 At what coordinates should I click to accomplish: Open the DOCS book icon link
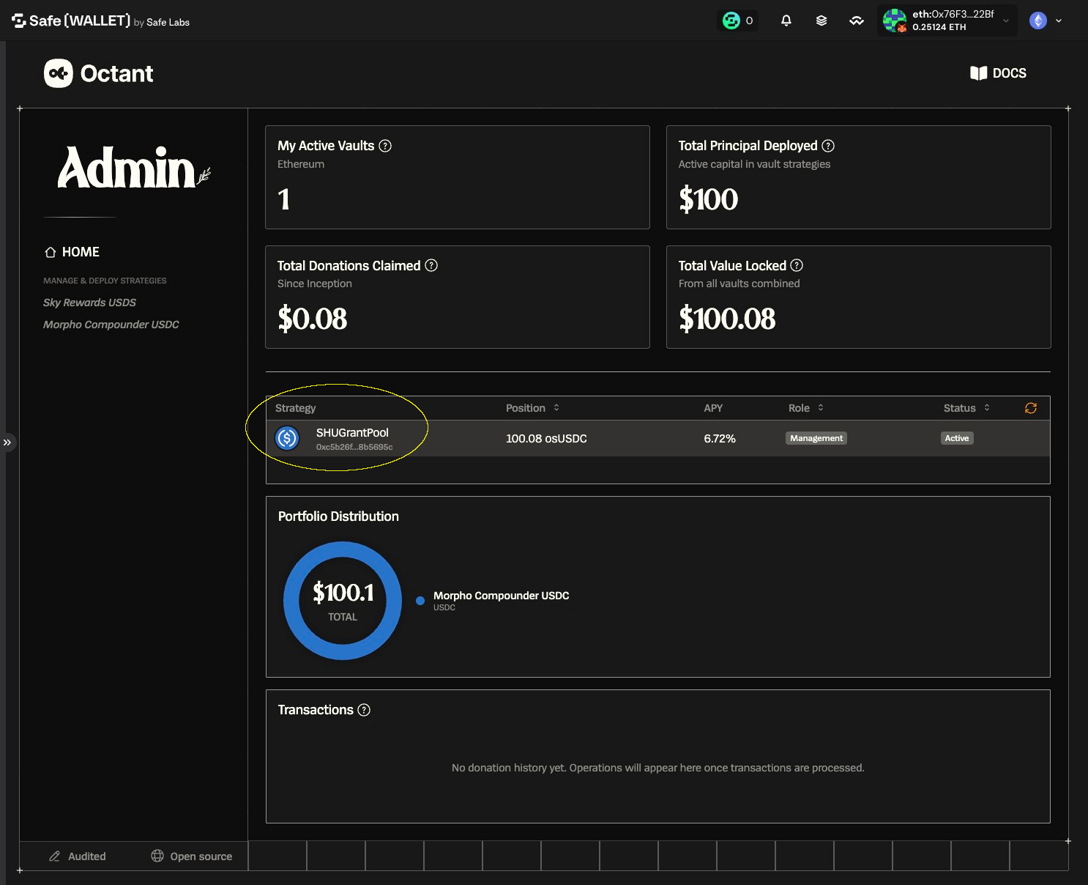click(978, 73)
